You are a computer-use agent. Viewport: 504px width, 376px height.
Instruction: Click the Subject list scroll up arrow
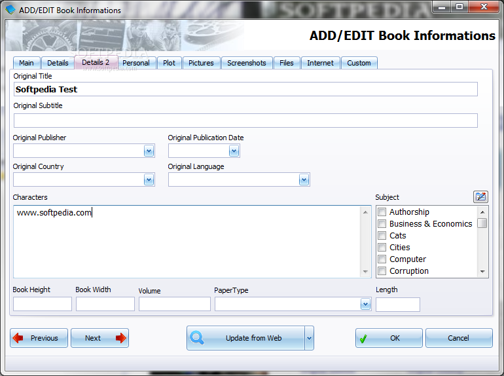(482, 212)
